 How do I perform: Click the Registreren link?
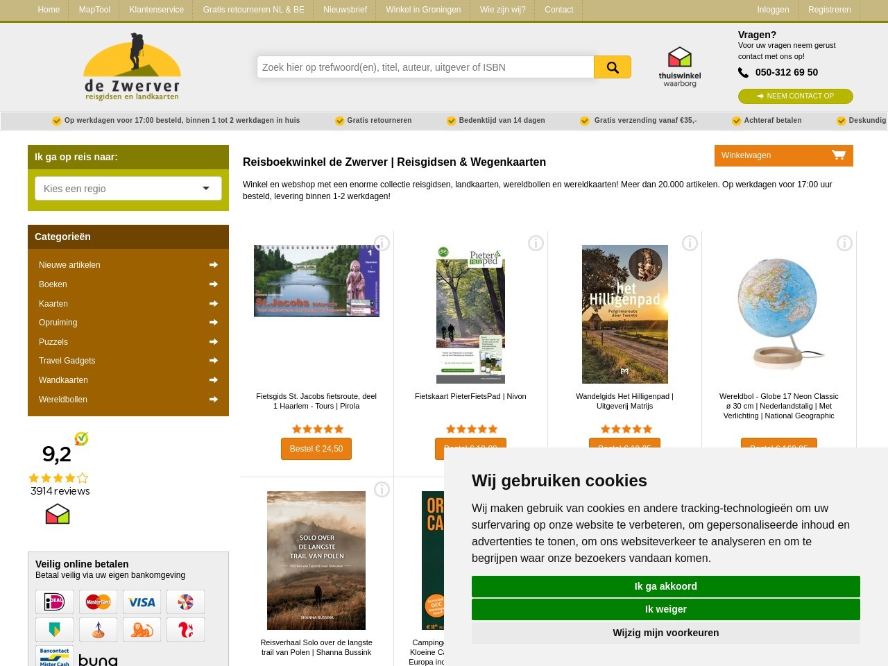pyautogui.click(x=829, y=10)
